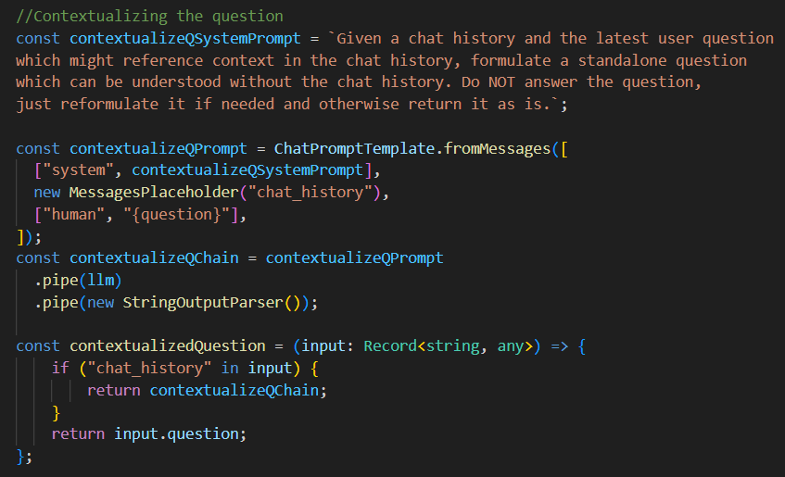The height and width of the screenshot is (477, 785).
Task: Click the 'if' keyword
Action: tap(60, 368)
